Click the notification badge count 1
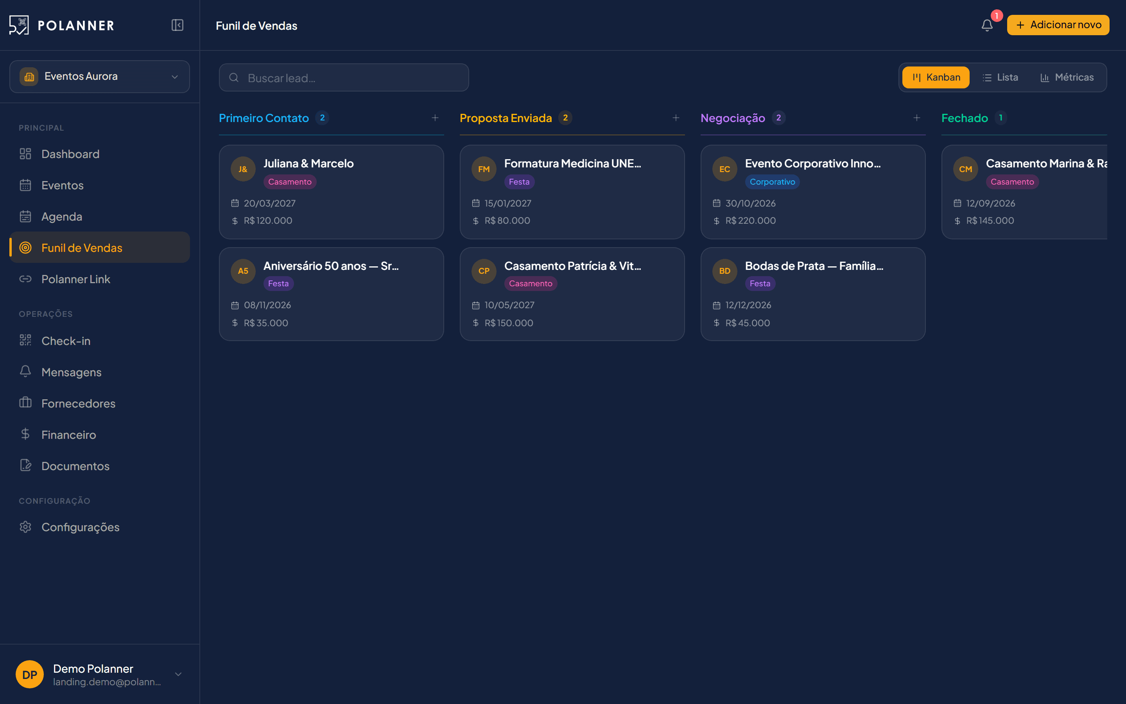The width and height of the screenshot is (1126, 704). pyautogui.click(x=997, y=16)
